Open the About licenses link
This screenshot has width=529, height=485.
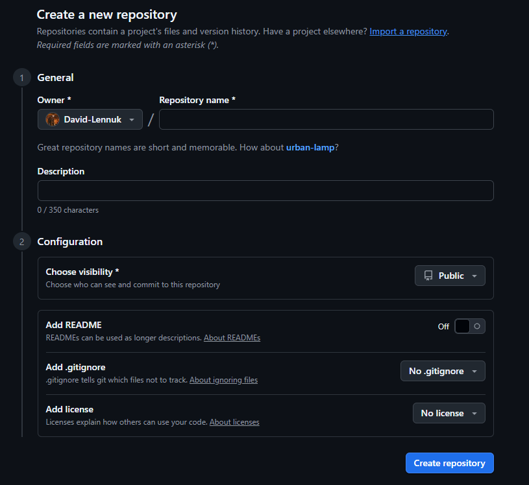[234, 422]
